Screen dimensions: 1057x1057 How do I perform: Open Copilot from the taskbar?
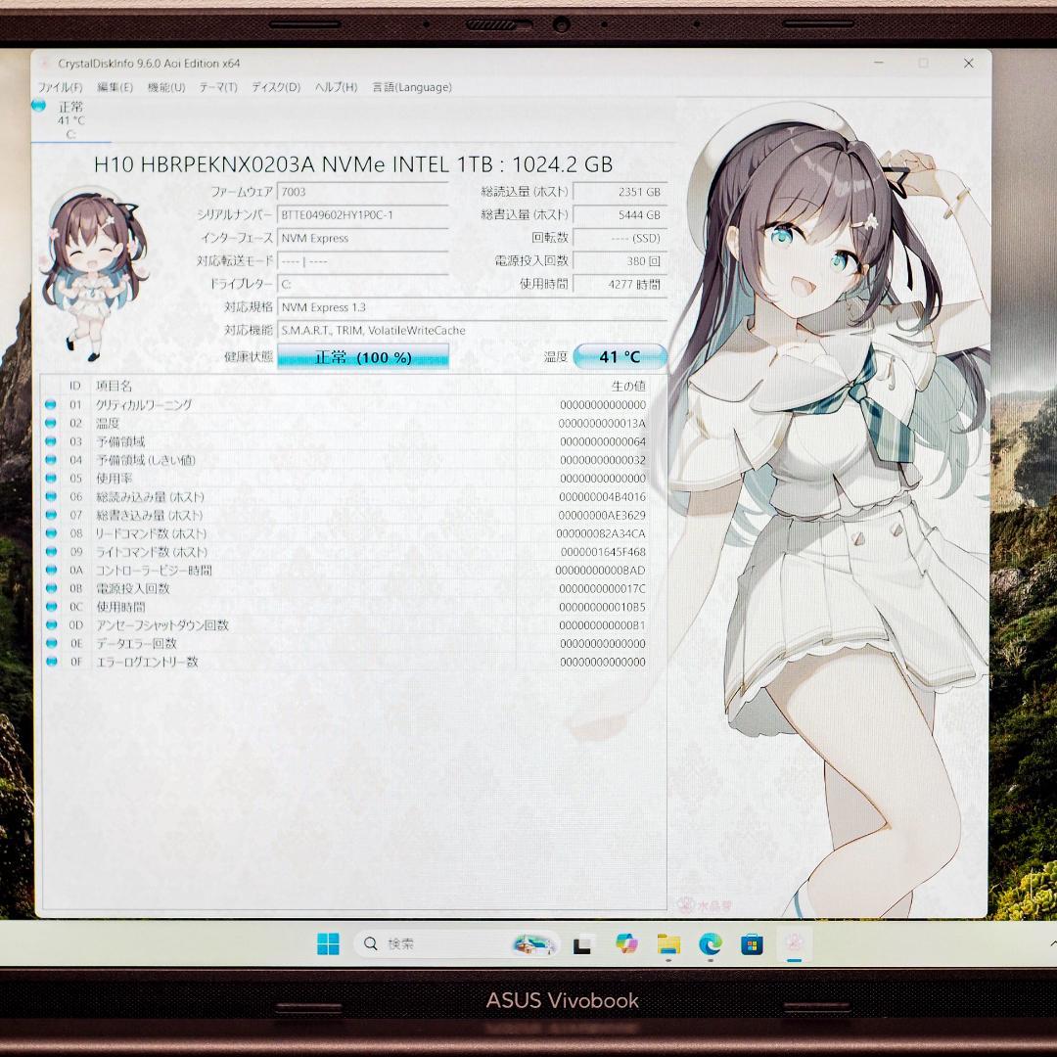click(x=625, y=944)
